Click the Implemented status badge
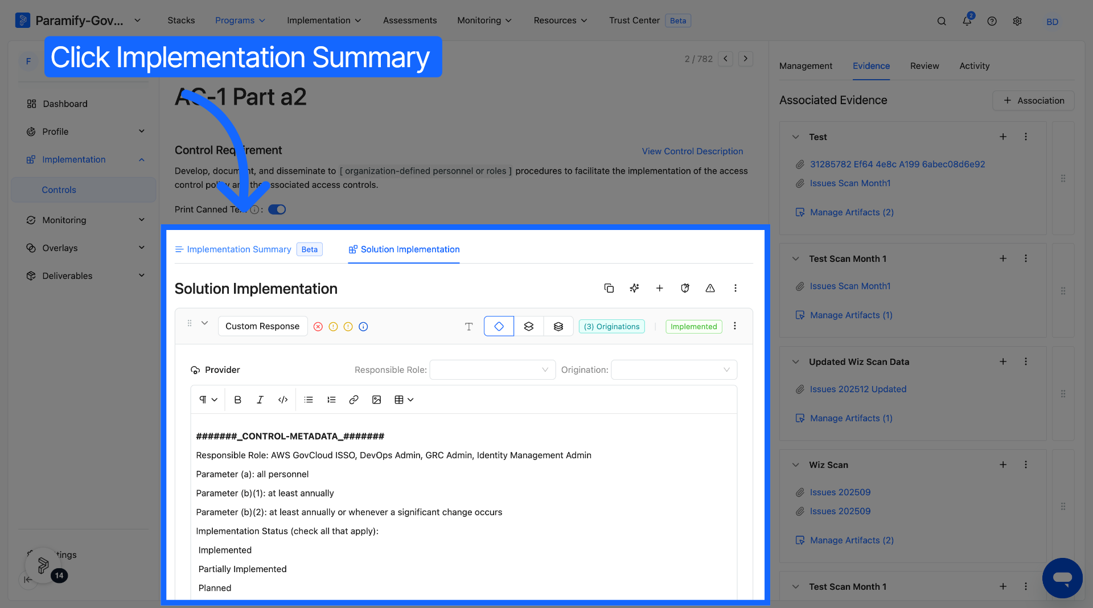Image resolution: width=1093 pixels, height=608 pixels. [693, 326]
